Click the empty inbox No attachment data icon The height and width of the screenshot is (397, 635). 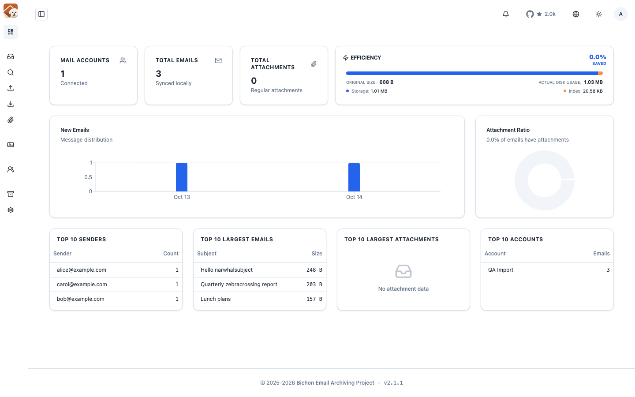pyautogui.click(x=403, y=271)
